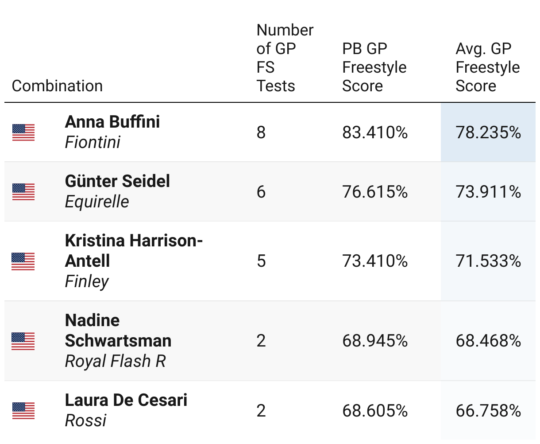Click the US flag beside Günter Seidel
Viewport: 540px width, 444px height.
[x=23, y=192]
